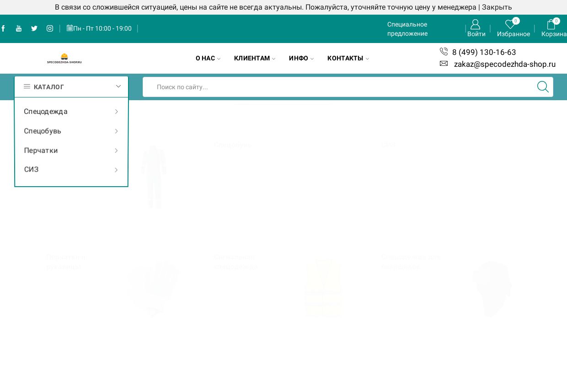
Task: Click the user account login icon
Action: 476,25
